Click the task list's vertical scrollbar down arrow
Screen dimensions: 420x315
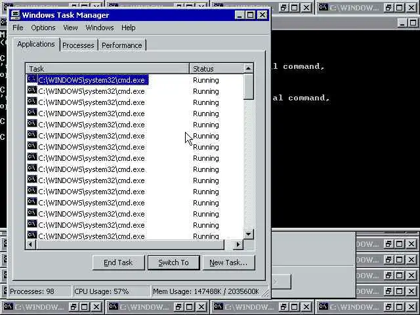[x=249, y=234]
